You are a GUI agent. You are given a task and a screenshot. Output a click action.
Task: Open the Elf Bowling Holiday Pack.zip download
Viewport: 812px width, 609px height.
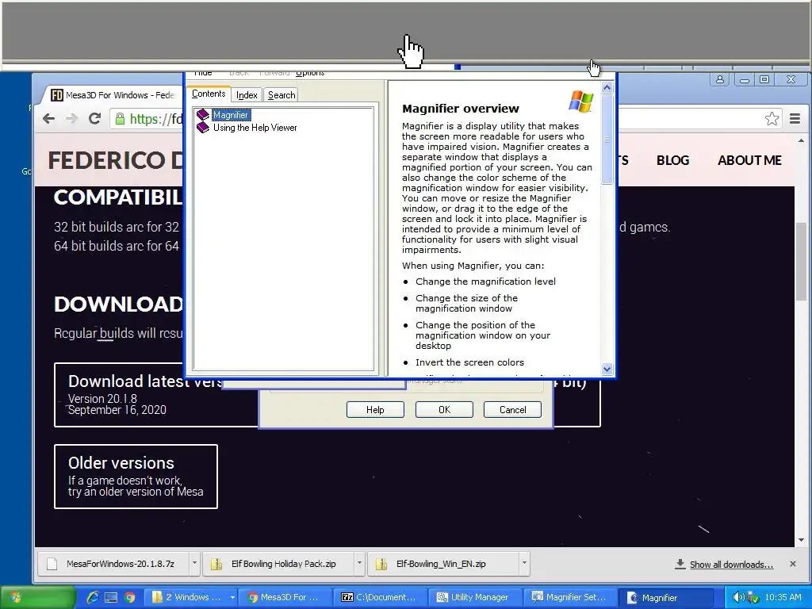[x=280, y=564]
